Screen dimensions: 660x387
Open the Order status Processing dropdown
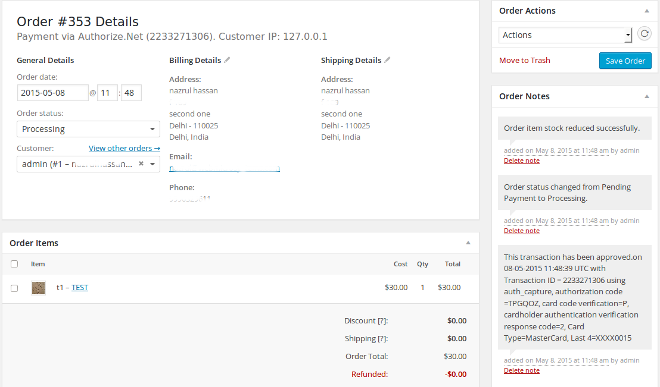(88, 129)
